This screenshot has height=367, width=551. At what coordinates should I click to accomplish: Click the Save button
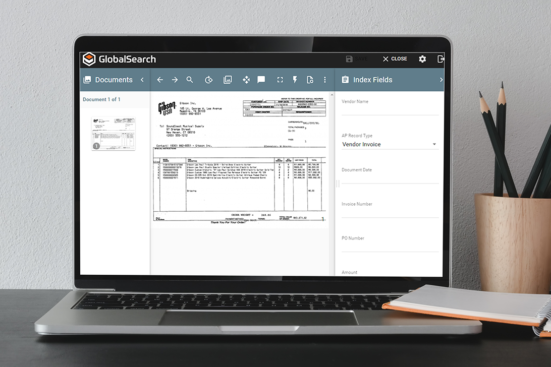(356, 58)
